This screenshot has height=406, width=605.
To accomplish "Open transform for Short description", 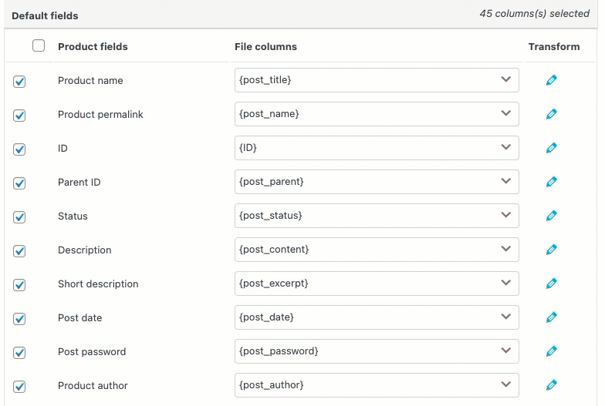I will (x=551, y=284).
